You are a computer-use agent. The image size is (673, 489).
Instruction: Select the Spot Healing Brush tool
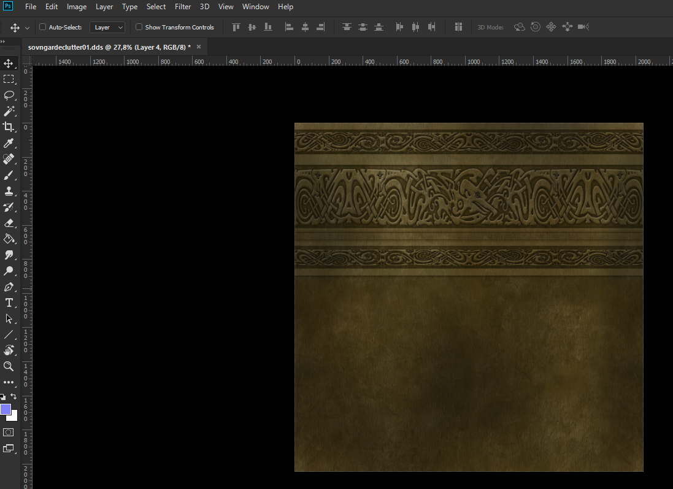(x=9, y=159)
